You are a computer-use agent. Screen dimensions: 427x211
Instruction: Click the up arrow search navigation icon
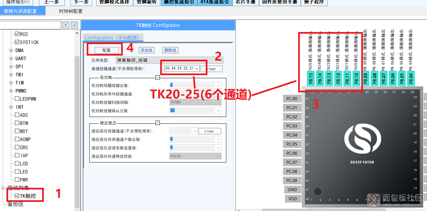66,25
